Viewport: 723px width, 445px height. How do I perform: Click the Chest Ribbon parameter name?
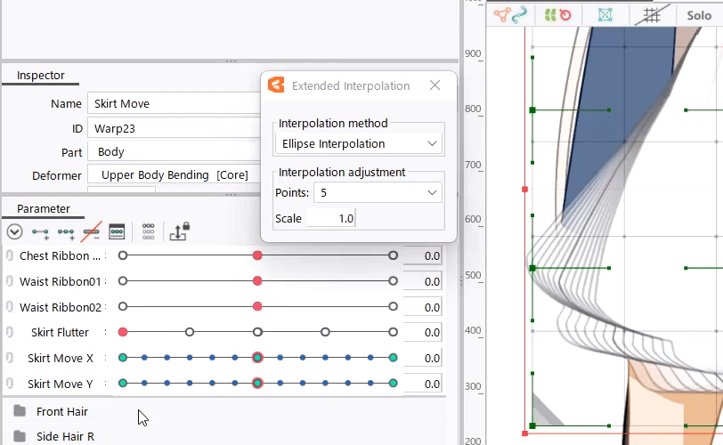60,256
